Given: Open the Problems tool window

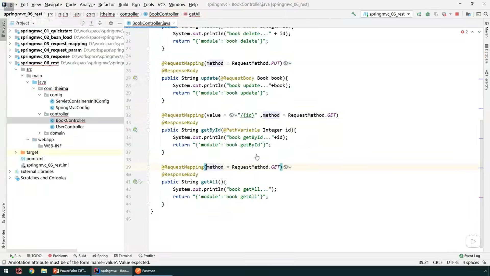Looking at the screenshot, I should point(58,256).
